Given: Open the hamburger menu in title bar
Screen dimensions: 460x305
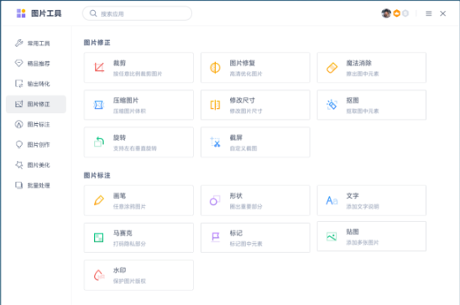Looking at the screenshot, I should [x=429, y=13].
